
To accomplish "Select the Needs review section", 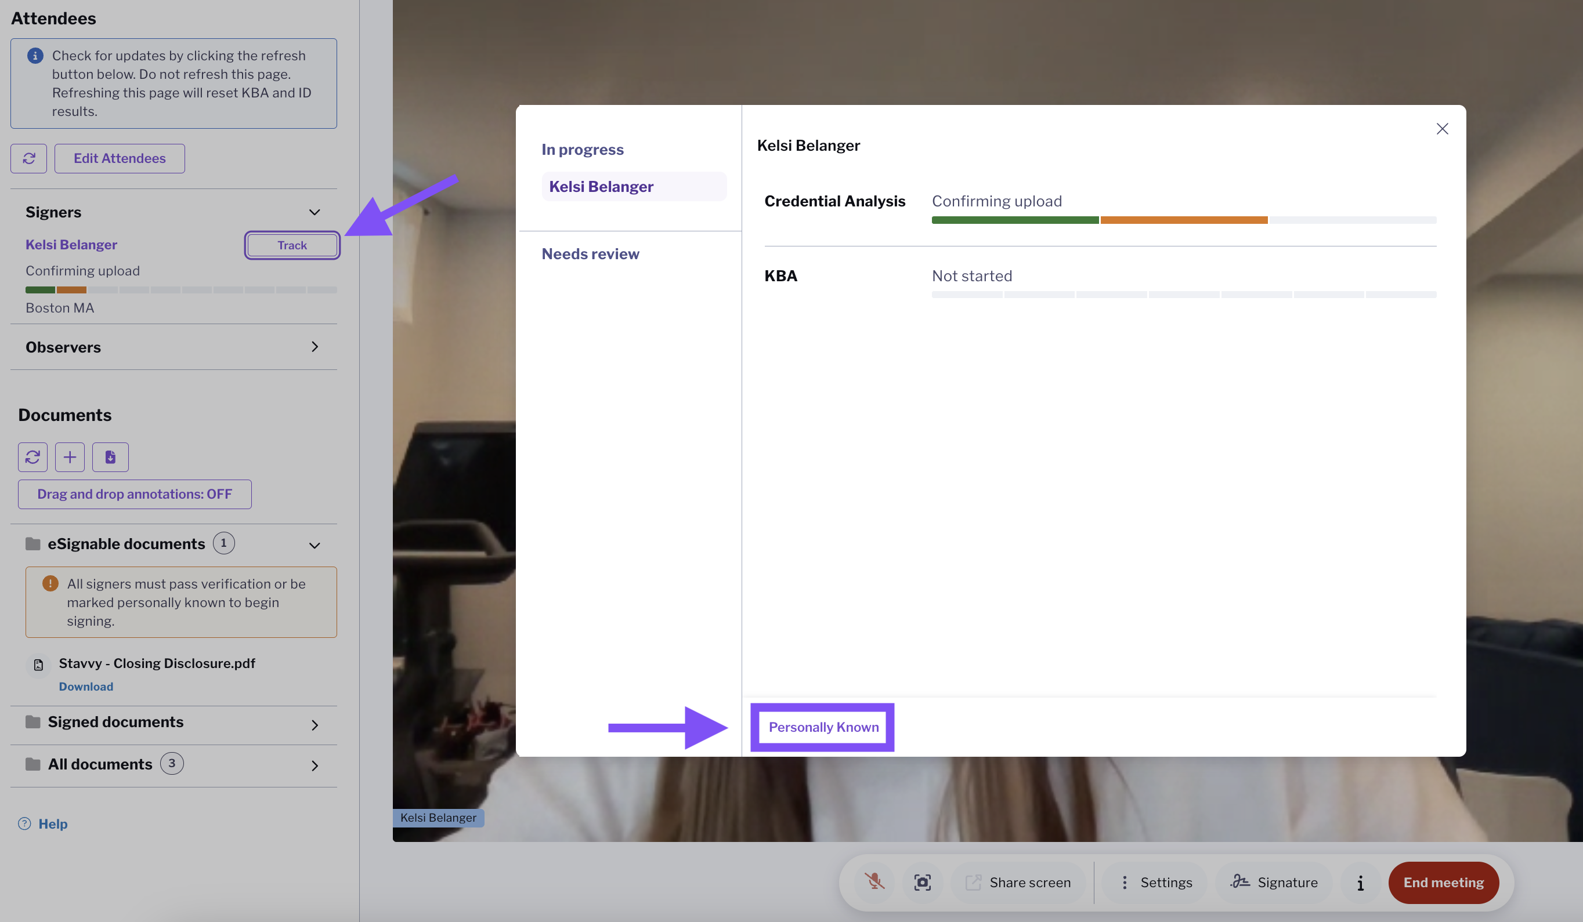I will (590, 253).
